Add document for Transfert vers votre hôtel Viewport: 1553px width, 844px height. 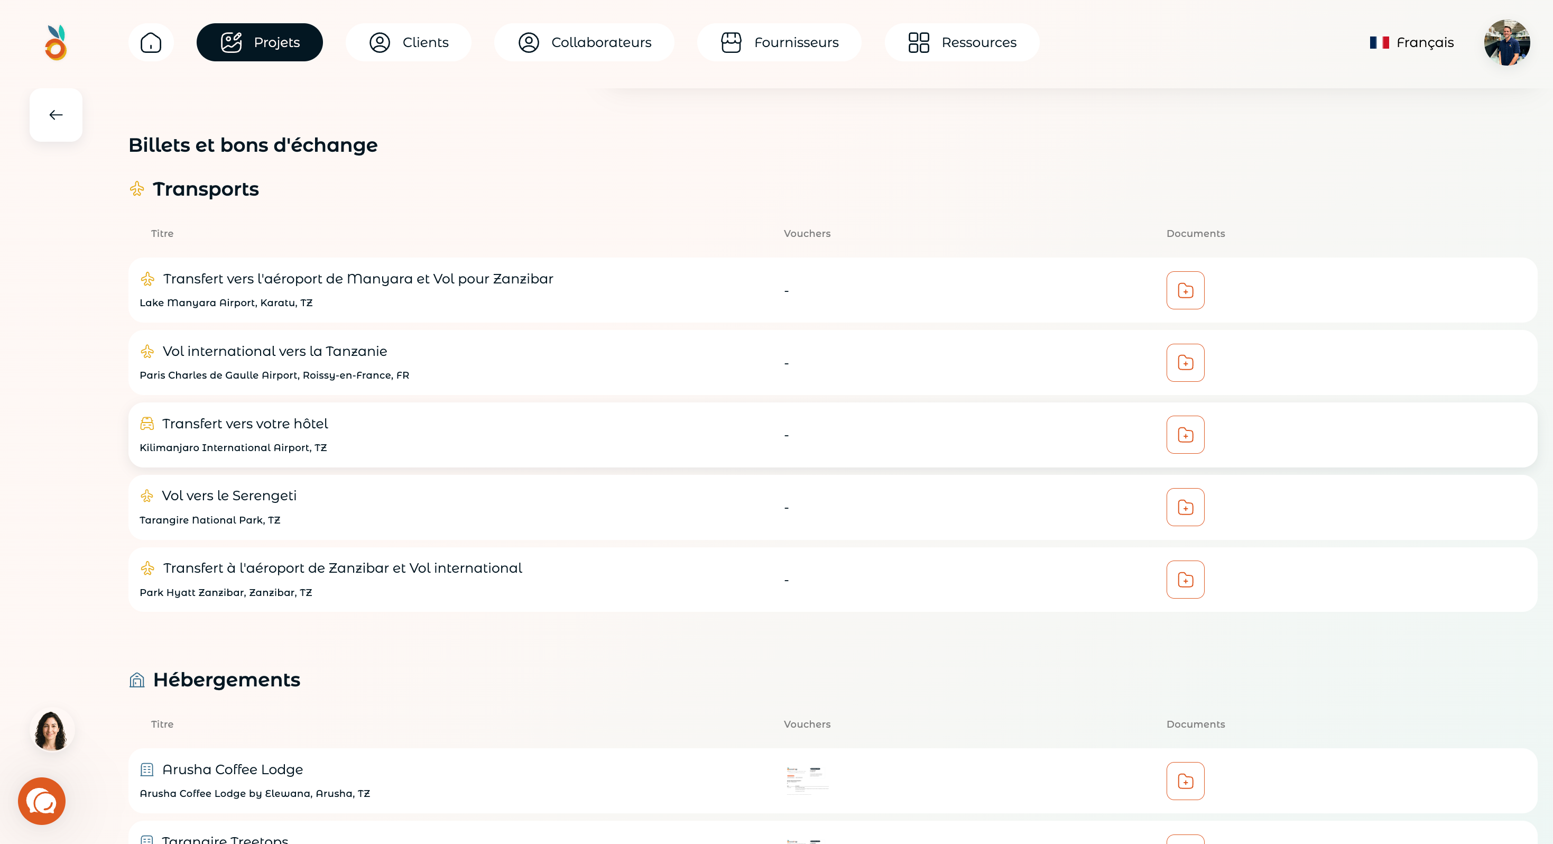point(1185,434)
